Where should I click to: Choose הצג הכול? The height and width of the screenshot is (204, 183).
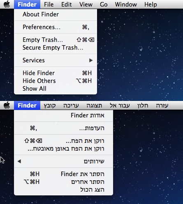(64, 190)
